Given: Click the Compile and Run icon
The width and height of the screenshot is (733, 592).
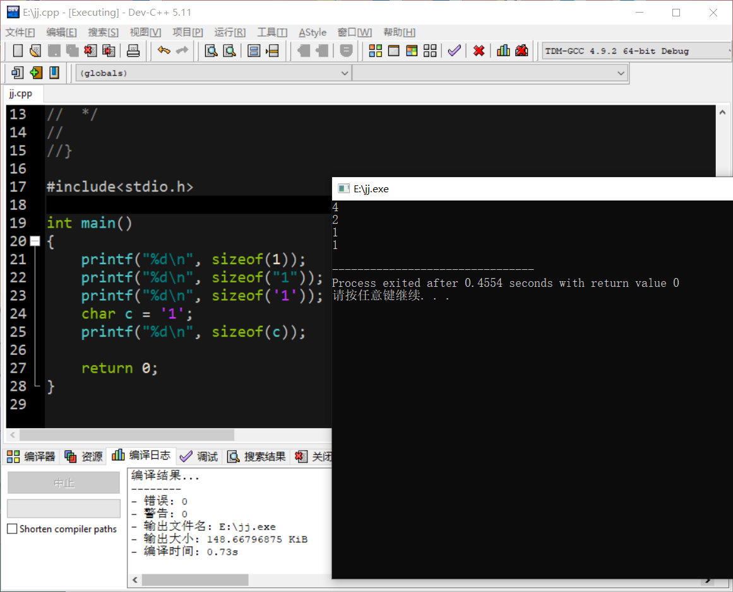Looking at the screenshot, I should click(412, 50).
